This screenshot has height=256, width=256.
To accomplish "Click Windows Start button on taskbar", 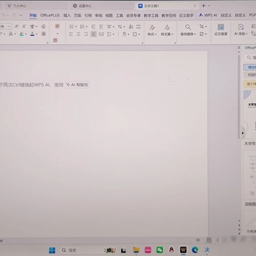I will click(52, 250).
